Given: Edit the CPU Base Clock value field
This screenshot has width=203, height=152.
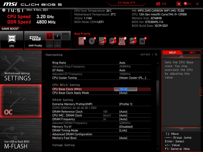Looking at the screenshot, I should click(x=126, y=89).
